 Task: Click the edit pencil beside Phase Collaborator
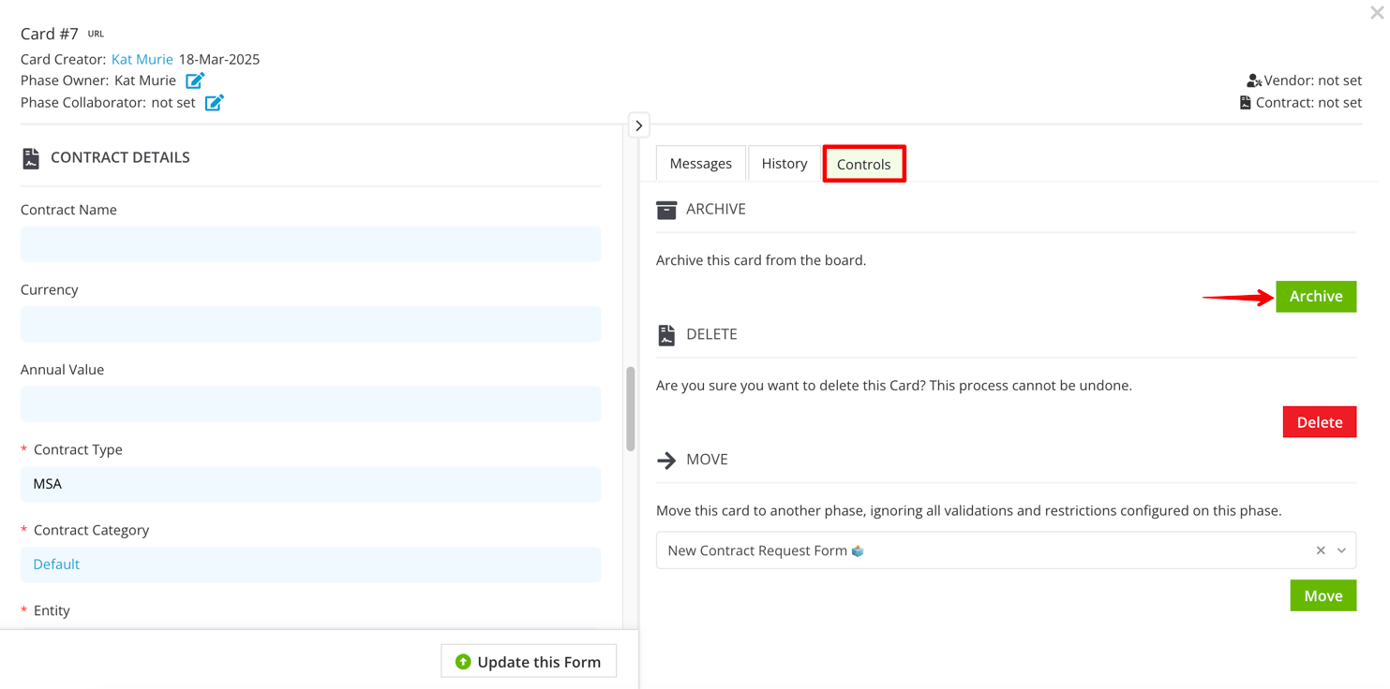tap(214, 102)
